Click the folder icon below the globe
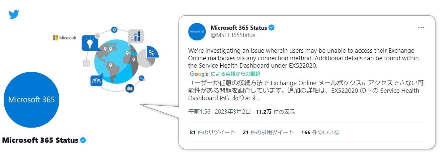The image size is (446, 167). [130, 88]
